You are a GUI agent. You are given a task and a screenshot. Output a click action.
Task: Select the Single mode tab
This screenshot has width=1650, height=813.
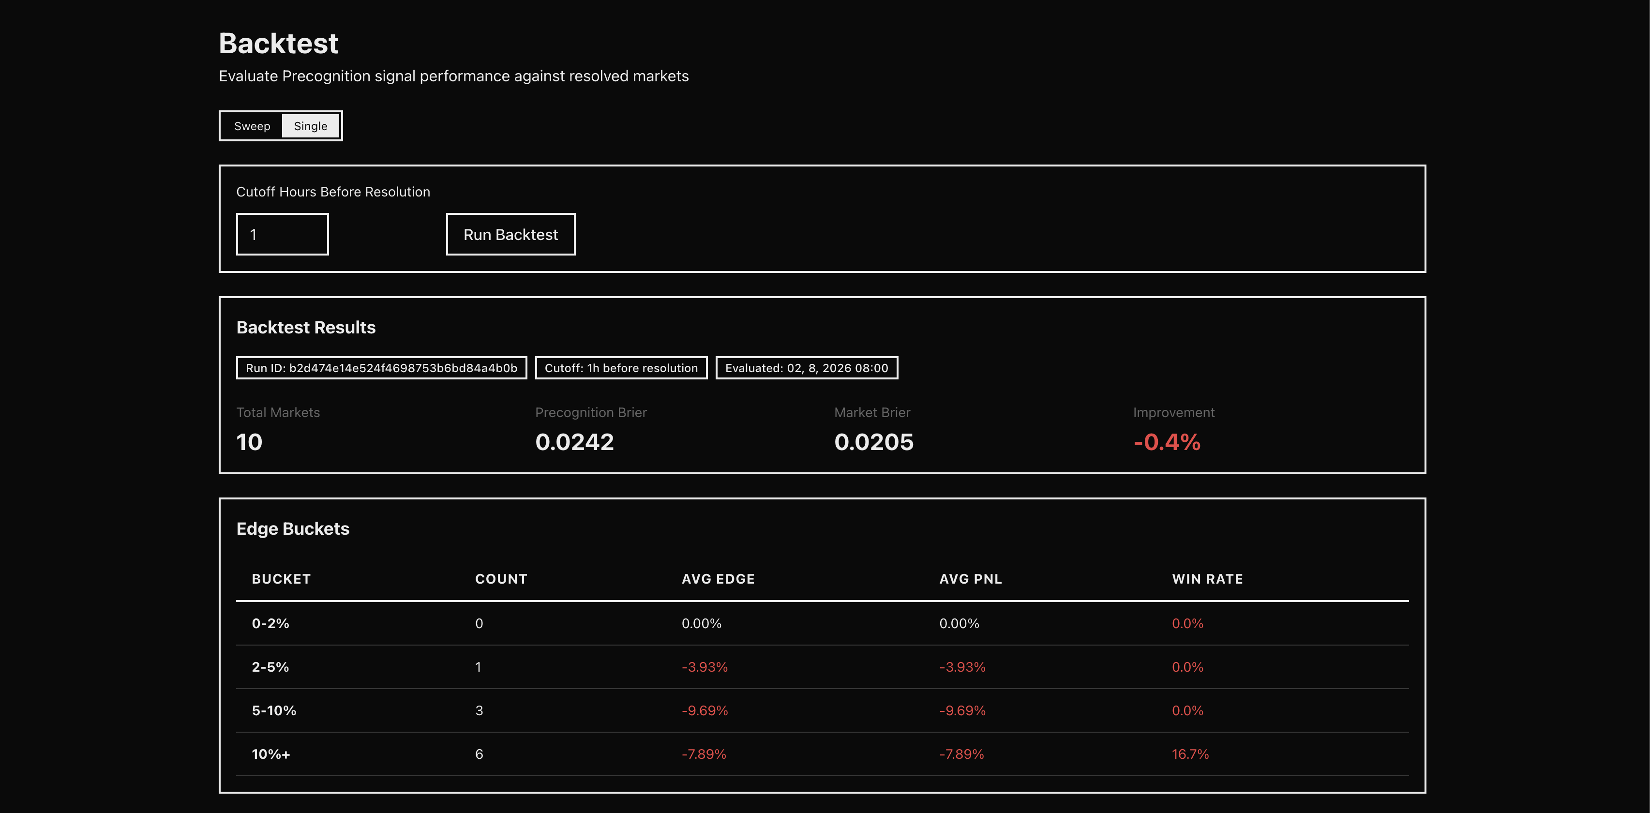tap(311, 126)
